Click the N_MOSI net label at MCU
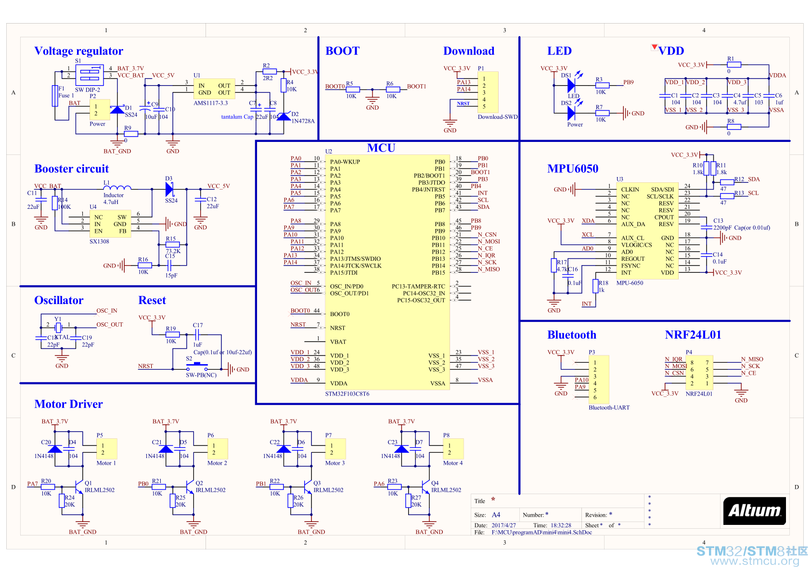The image size is (811, 573). (x=489, y=242)
